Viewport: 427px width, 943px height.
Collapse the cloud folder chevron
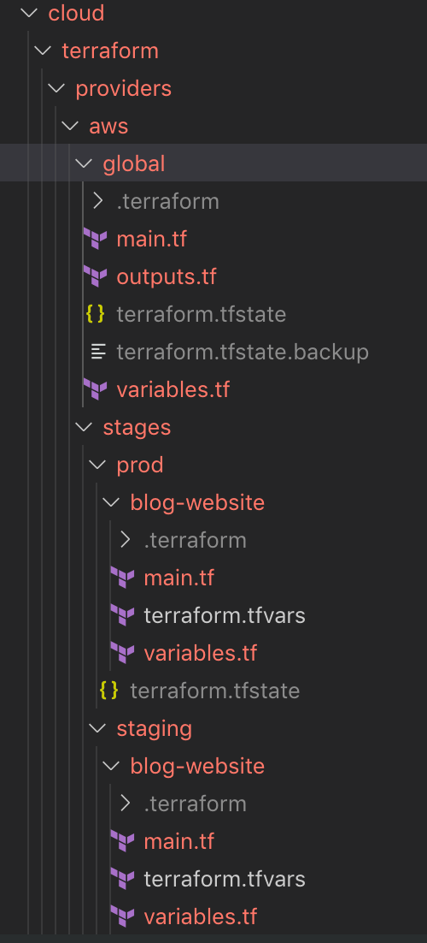tap(29, 13)
